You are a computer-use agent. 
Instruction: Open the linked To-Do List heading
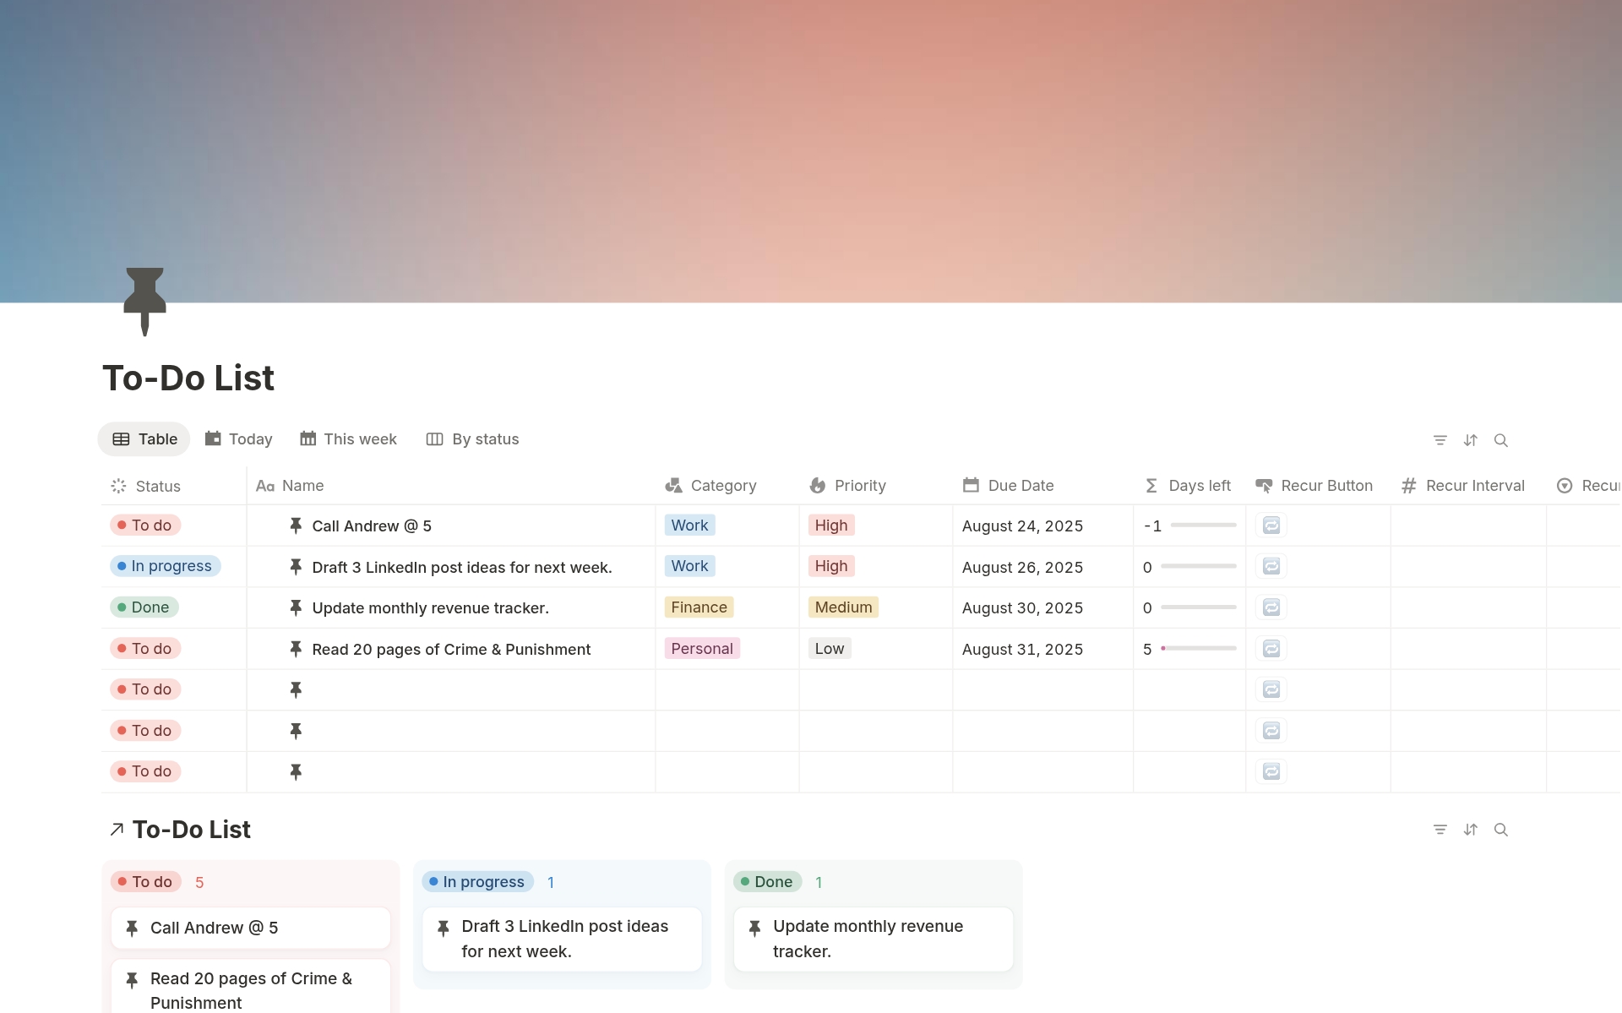[x=191, y=830]
